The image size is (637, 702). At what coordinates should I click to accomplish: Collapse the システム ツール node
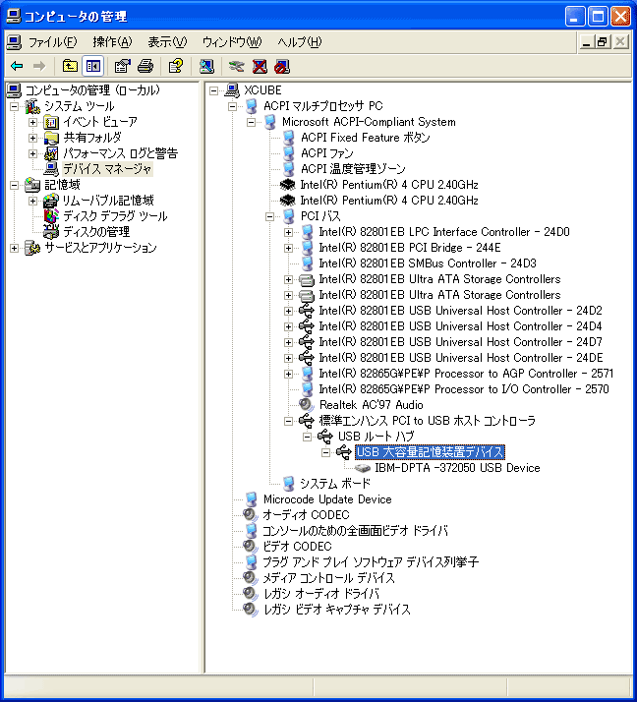pyautogui.click(x=15, y=106)
